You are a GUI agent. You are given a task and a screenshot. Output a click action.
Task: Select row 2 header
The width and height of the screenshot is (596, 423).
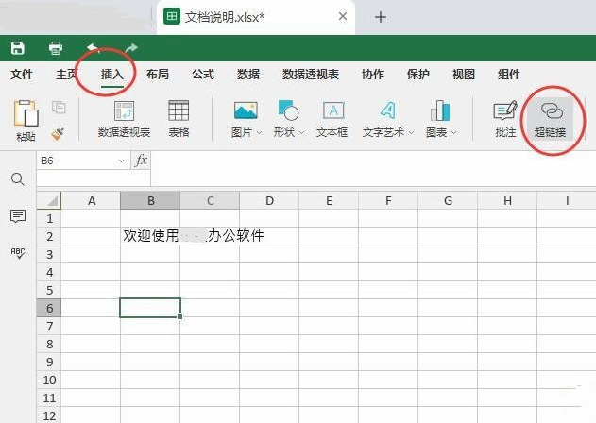pyautogui.click(x=49, y=236)
